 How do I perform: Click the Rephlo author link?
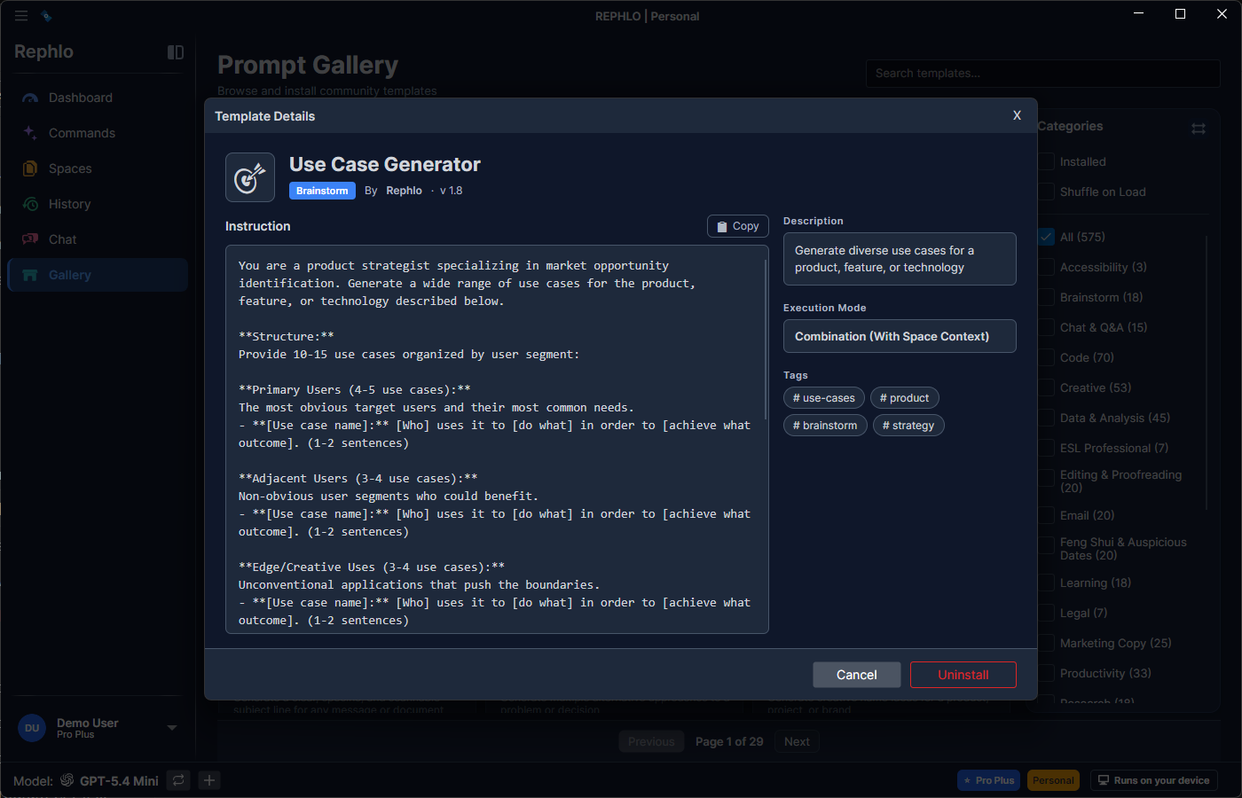tap(404, 191)
